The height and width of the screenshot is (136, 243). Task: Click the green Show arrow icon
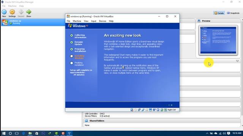click(x=28, y=12)
